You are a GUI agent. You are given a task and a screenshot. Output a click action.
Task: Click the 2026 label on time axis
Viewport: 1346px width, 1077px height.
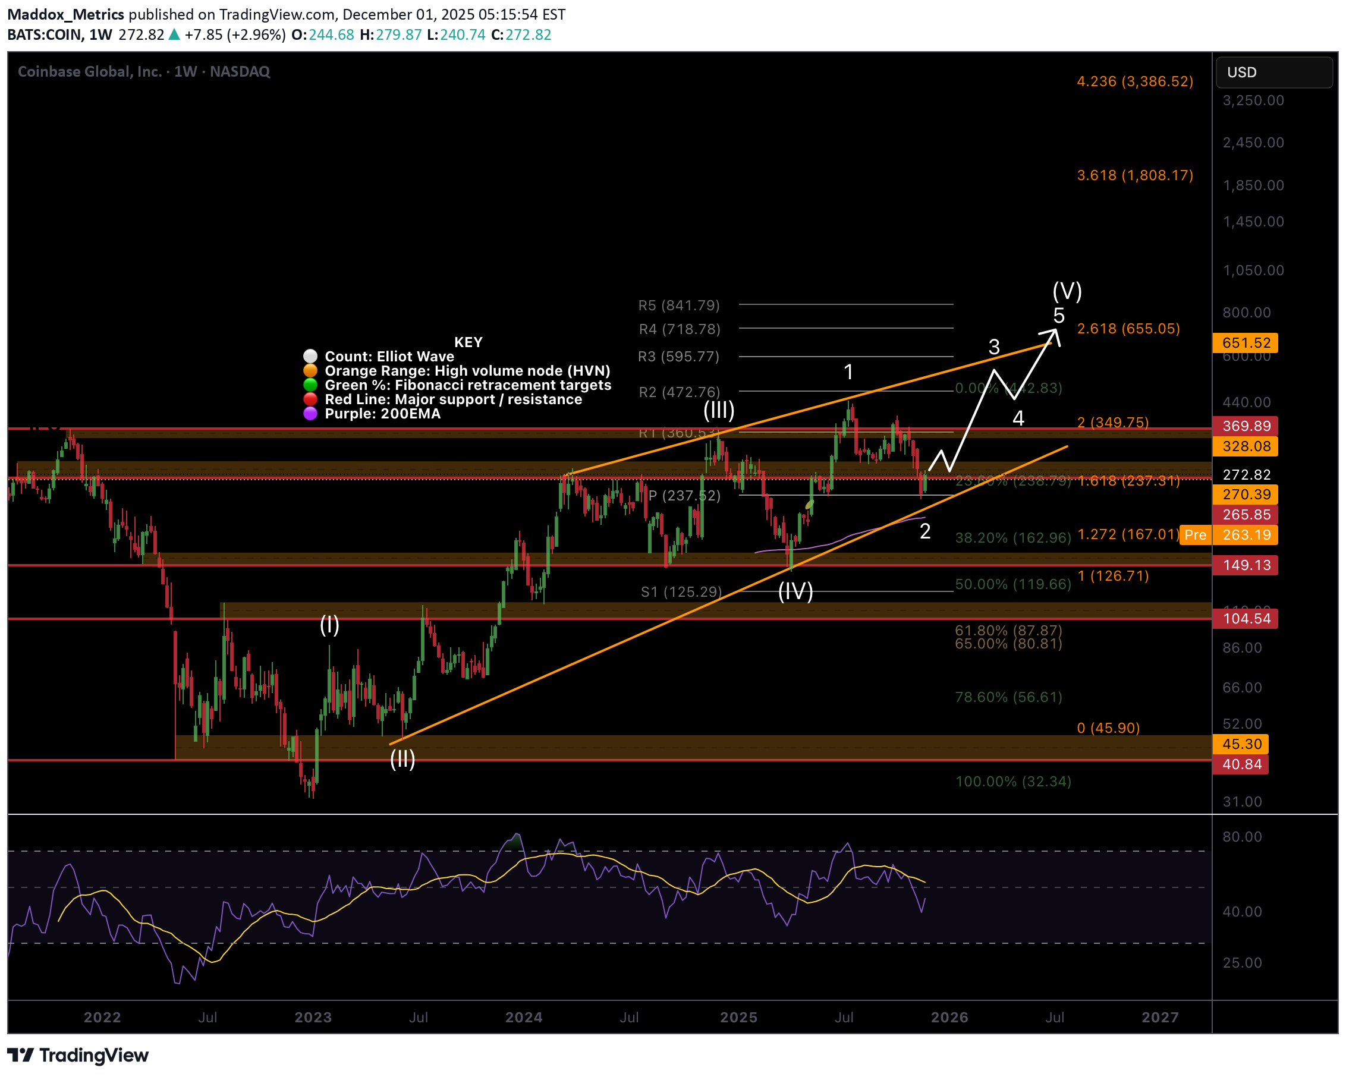949,1017
